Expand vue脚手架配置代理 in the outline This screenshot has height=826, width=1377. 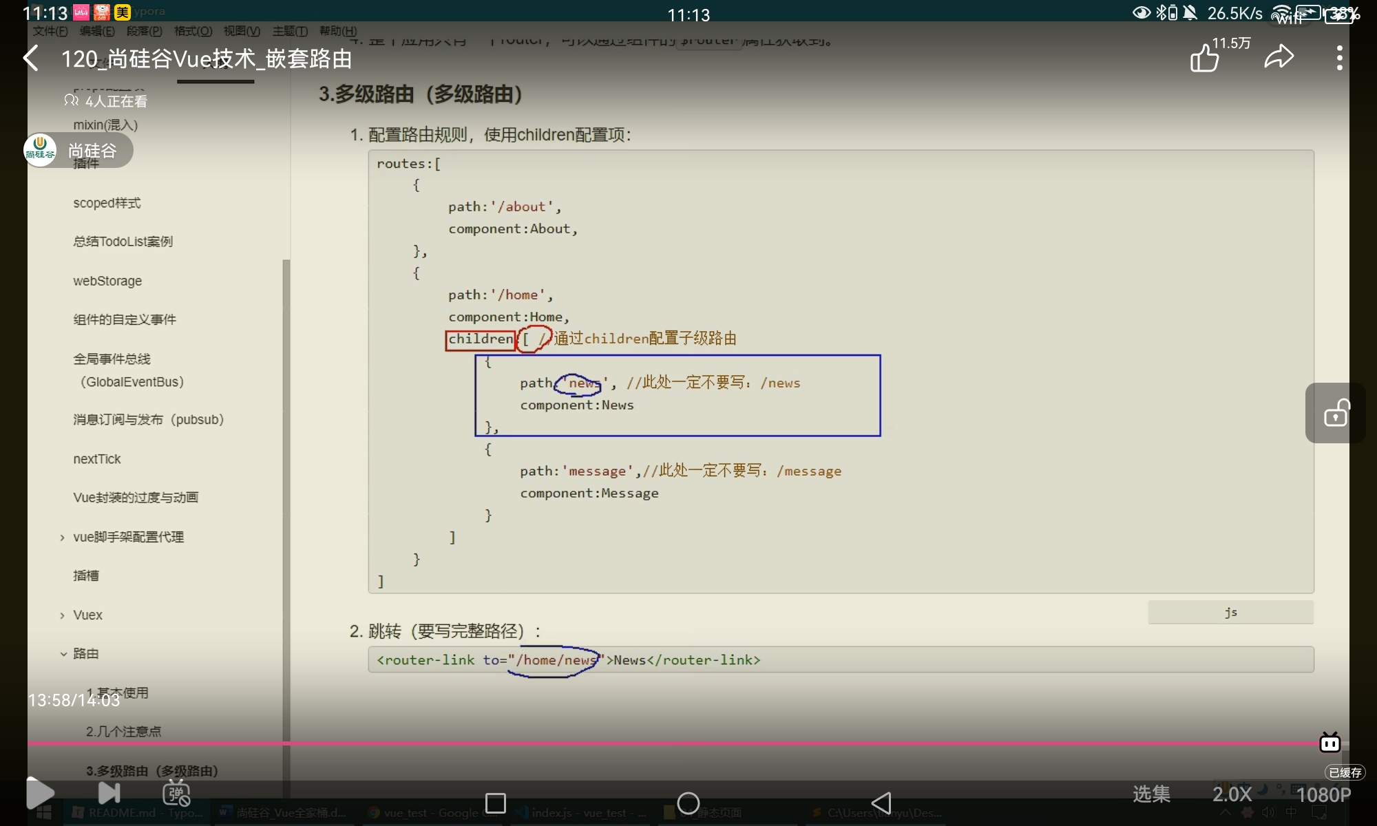point(63,538)
